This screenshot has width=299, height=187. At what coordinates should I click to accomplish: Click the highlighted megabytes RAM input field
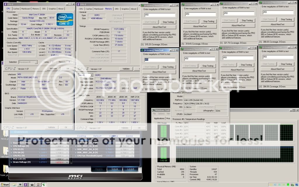click(159, 59)
